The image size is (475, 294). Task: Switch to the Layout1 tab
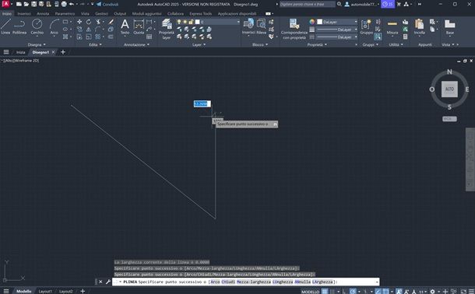coord(45,291)
